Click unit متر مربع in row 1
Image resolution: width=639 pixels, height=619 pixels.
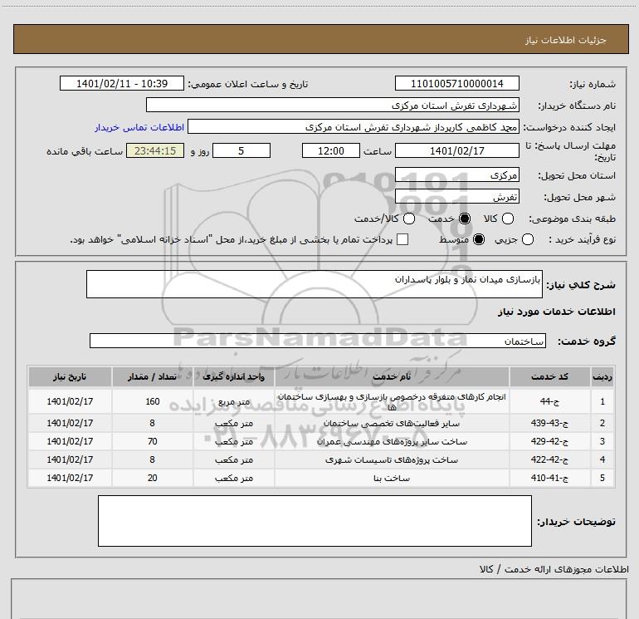pos(234,402)
